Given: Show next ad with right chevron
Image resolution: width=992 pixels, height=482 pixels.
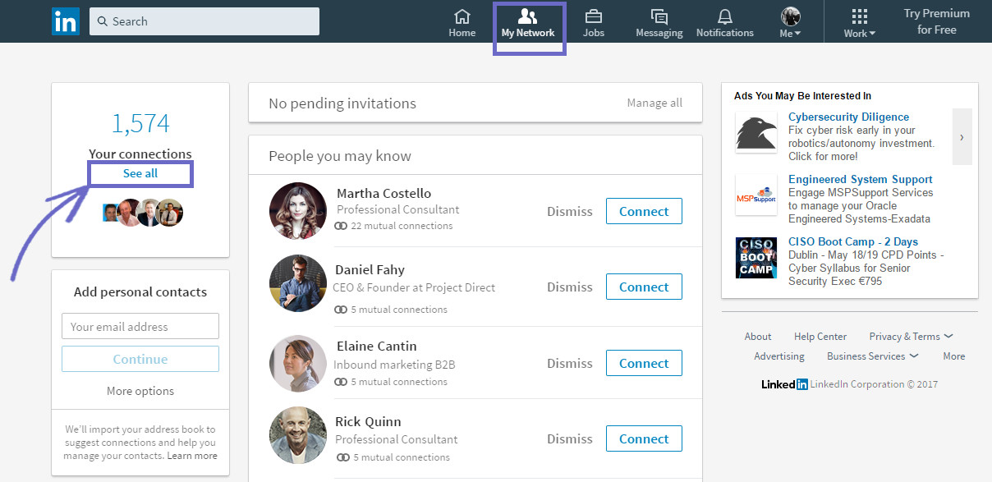Looking at the screenshot, I should [x=962, y=137].
